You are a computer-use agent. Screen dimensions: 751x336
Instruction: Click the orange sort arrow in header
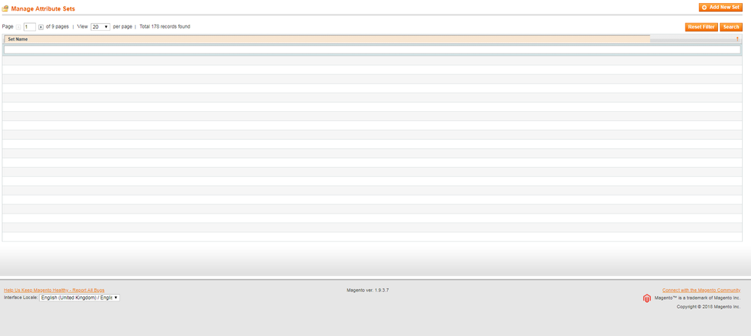click(737, 39)
